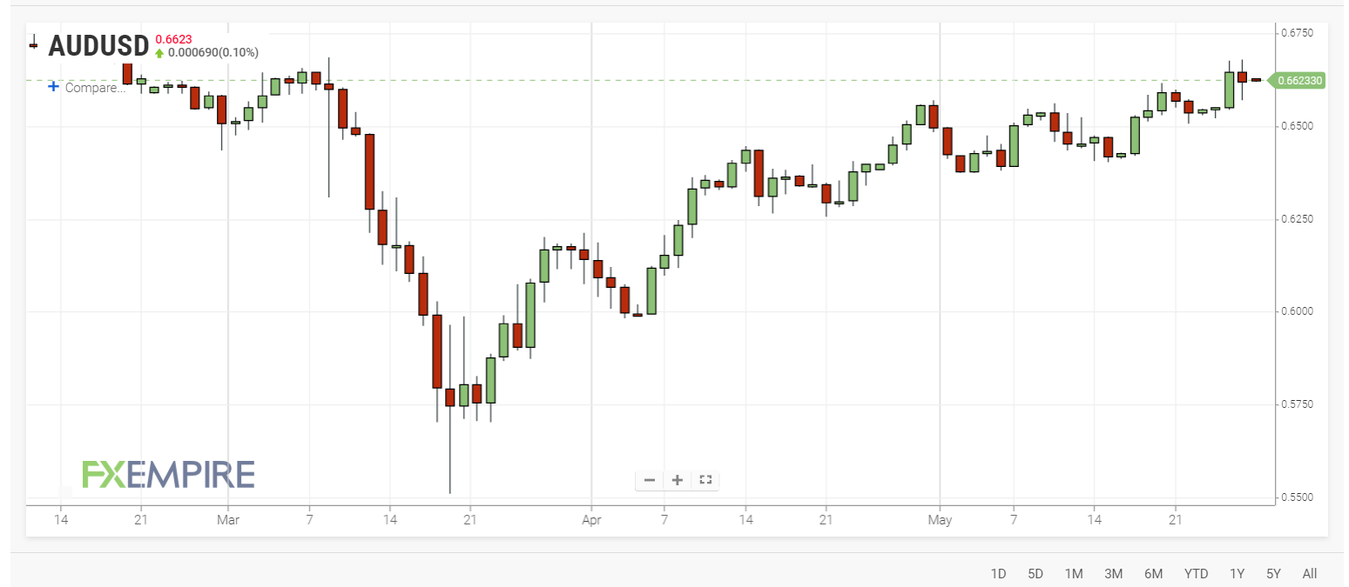The image size is (1349, 587).
Task: Select the 1D time range
Action: click(x=998, y=573)
